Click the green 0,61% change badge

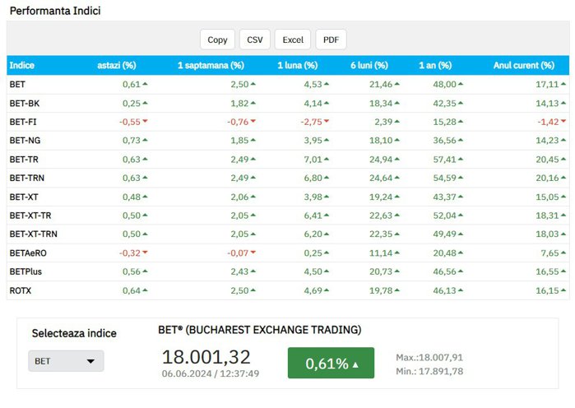tap(331, 364)
